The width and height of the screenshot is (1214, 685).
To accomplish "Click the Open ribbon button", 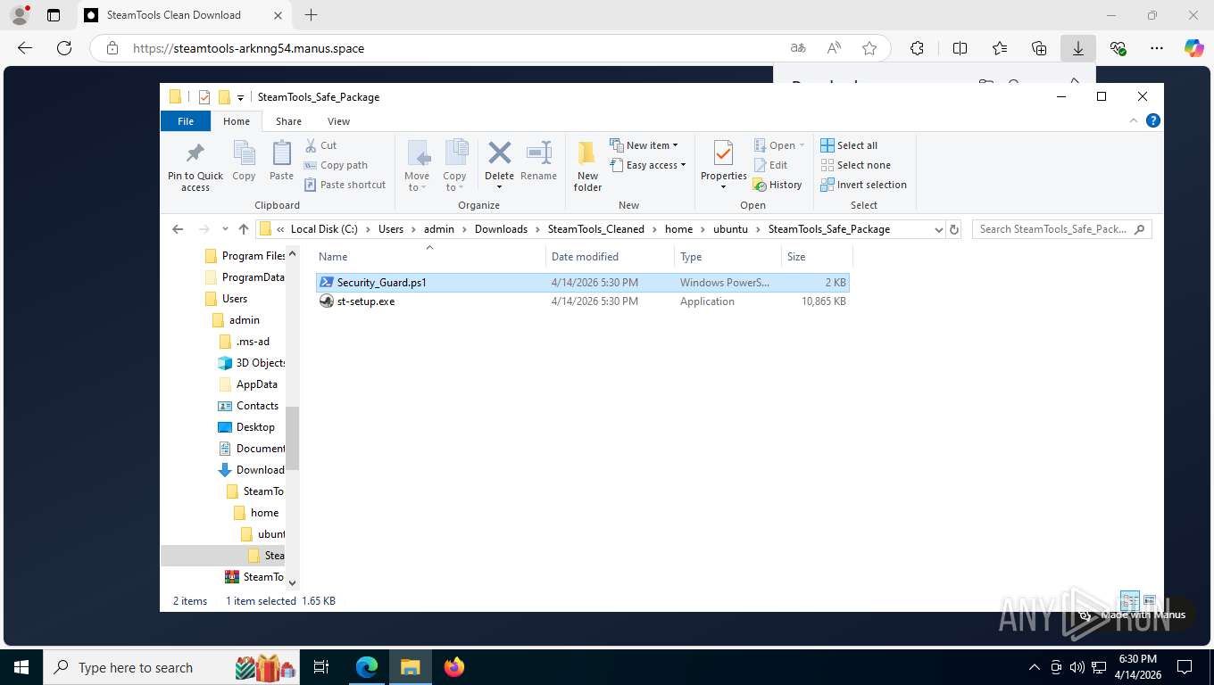I will point(779,145).
